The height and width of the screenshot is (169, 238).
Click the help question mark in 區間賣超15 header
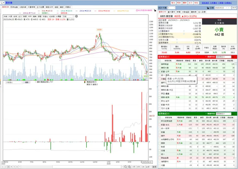click(206, 114)
